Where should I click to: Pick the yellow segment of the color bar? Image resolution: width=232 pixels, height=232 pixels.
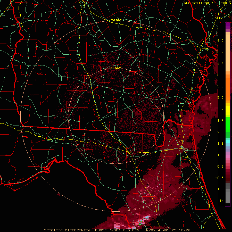point(228,110)
